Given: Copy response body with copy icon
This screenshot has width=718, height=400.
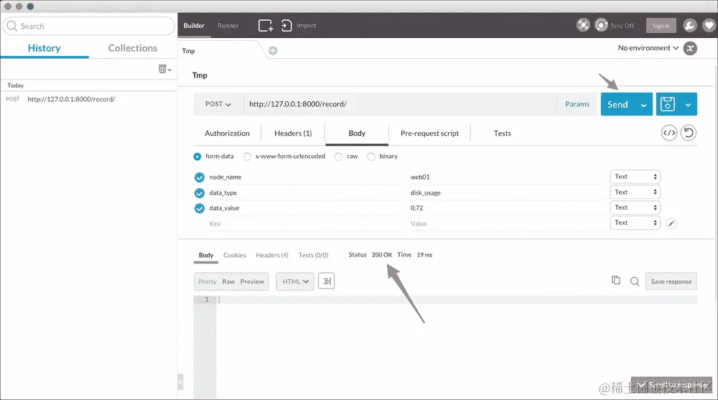Looking at the screenshot, I should pos(616,280).
